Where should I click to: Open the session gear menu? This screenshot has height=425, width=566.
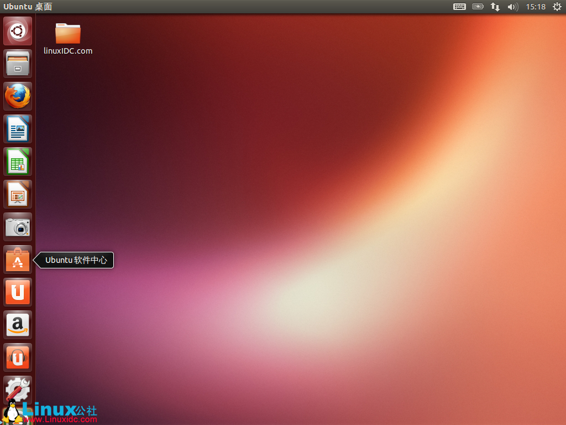point(557,7)
